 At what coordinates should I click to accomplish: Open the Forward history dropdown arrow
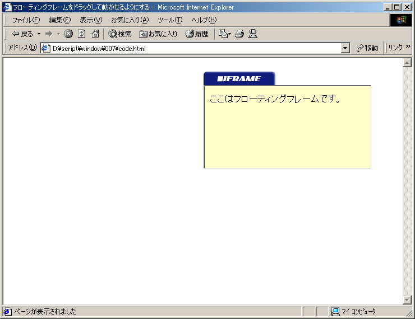[x=58, y=34]
